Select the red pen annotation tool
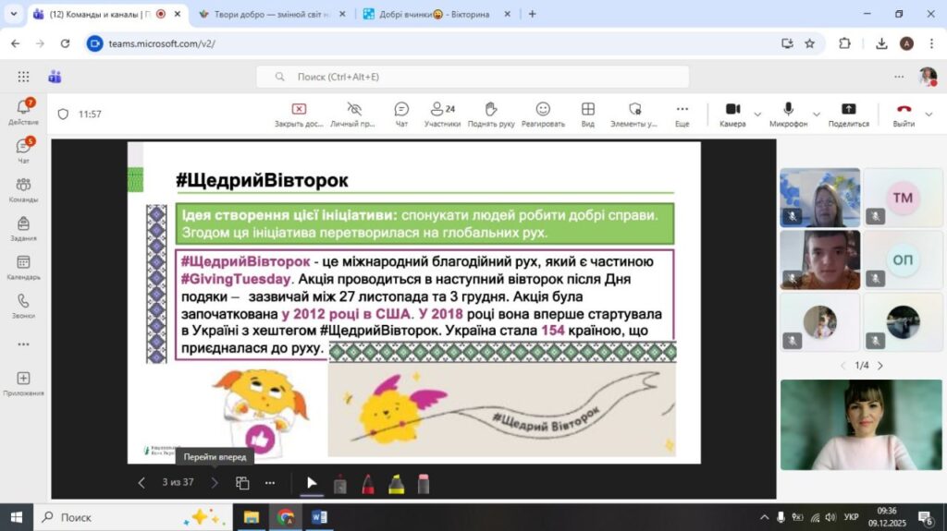The height and width of the screenshot is (531, 947). click(367, 483)
